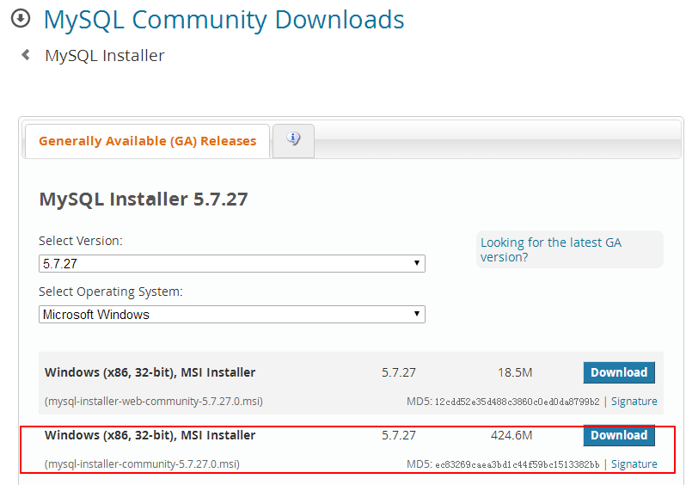686x485 pixels.
Task: Download the 18.5M web installer
Action: [x=618, y=372]
